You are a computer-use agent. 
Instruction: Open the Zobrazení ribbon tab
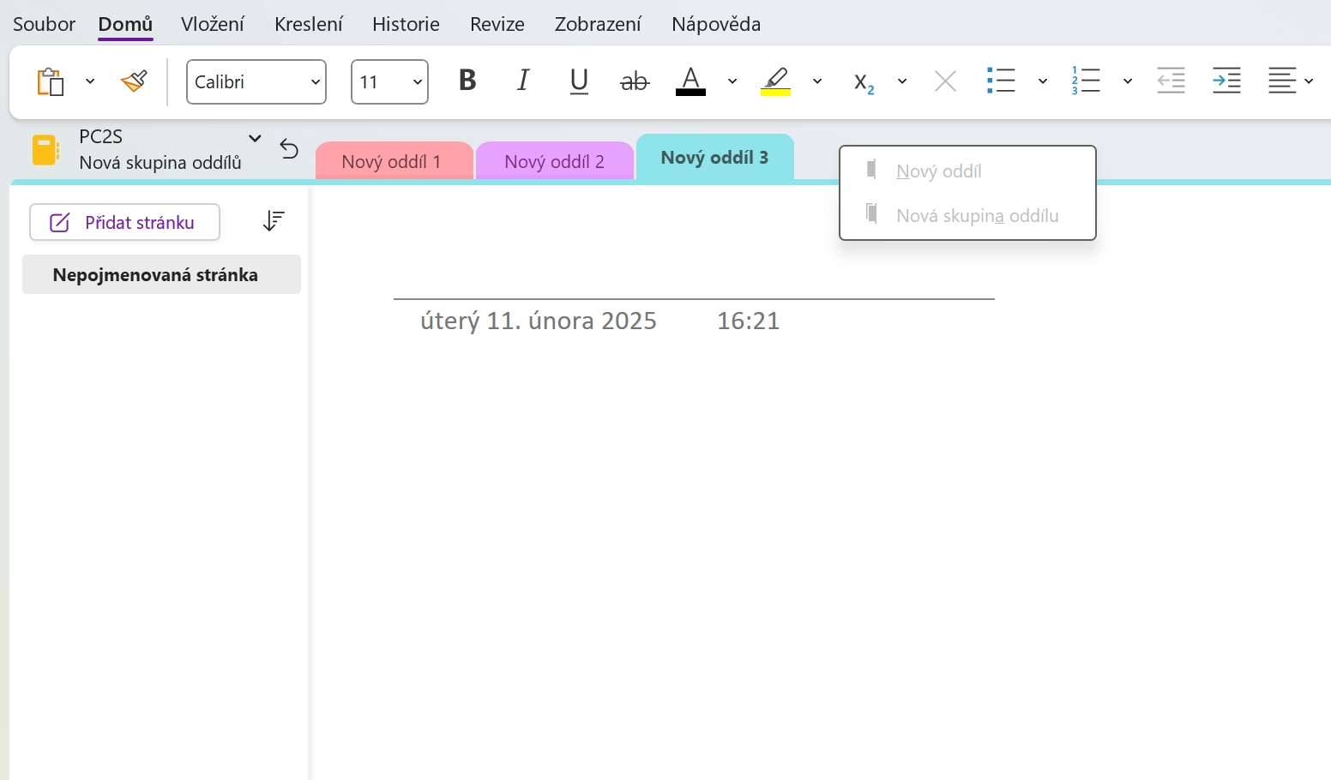point(598,24)
